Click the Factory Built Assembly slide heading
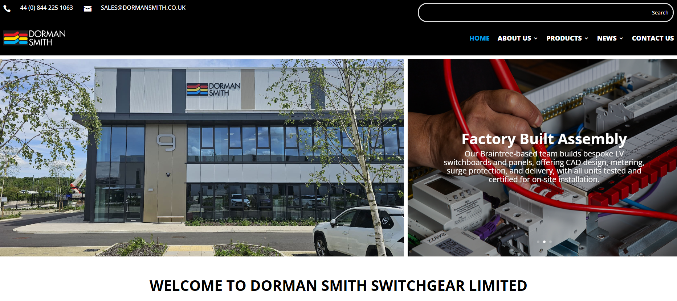This screenshot has height=301, width=677. pyautogui.click(x=544, y=139)
